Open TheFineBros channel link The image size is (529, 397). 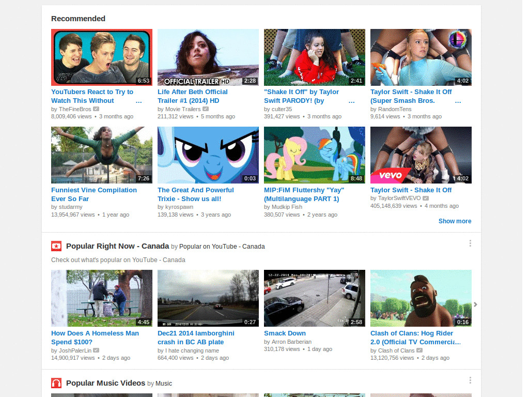pos(75,109)
